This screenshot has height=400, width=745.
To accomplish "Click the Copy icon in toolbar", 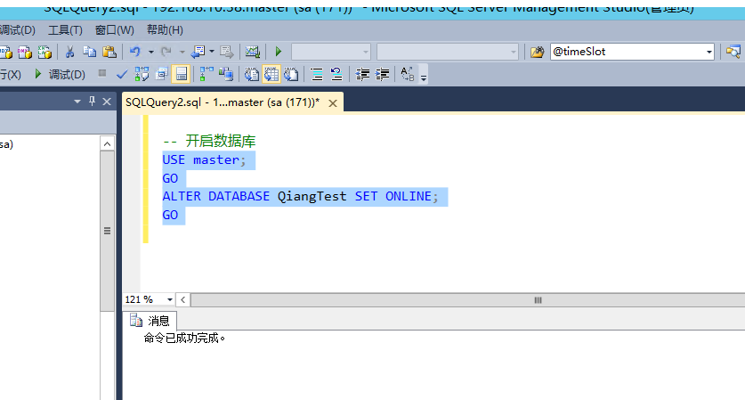I will pos(89,52).
